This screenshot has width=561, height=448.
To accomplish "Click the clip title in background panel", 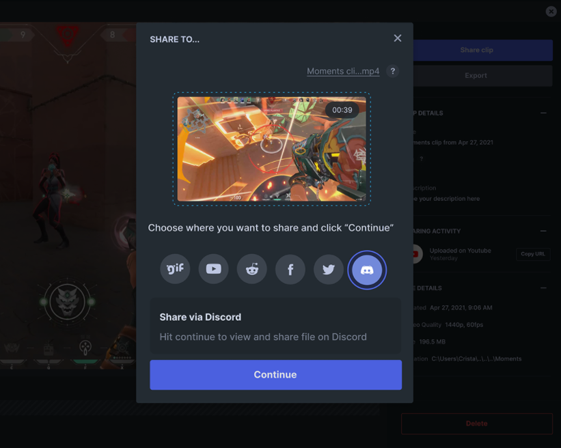I will [x=453, y=142].
